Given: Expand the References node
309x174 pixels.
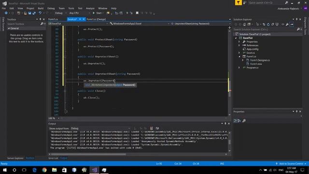Looking at the screenshot, I should pyautogui.click(x=239, y=45).
